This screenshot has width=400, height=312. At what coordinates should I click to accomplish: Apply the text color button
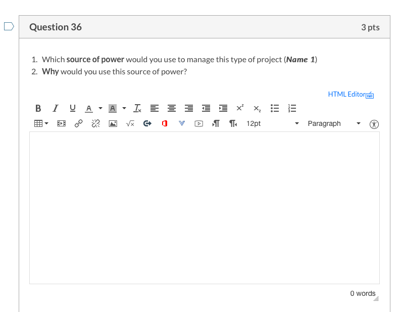(x=88, y=108)
